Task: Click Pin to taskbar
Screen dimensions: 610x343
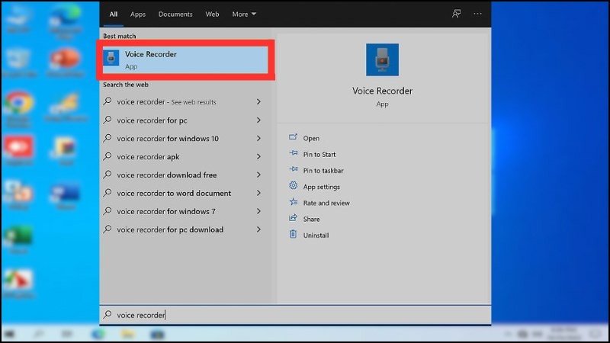Action: click(x=323, y=171)
